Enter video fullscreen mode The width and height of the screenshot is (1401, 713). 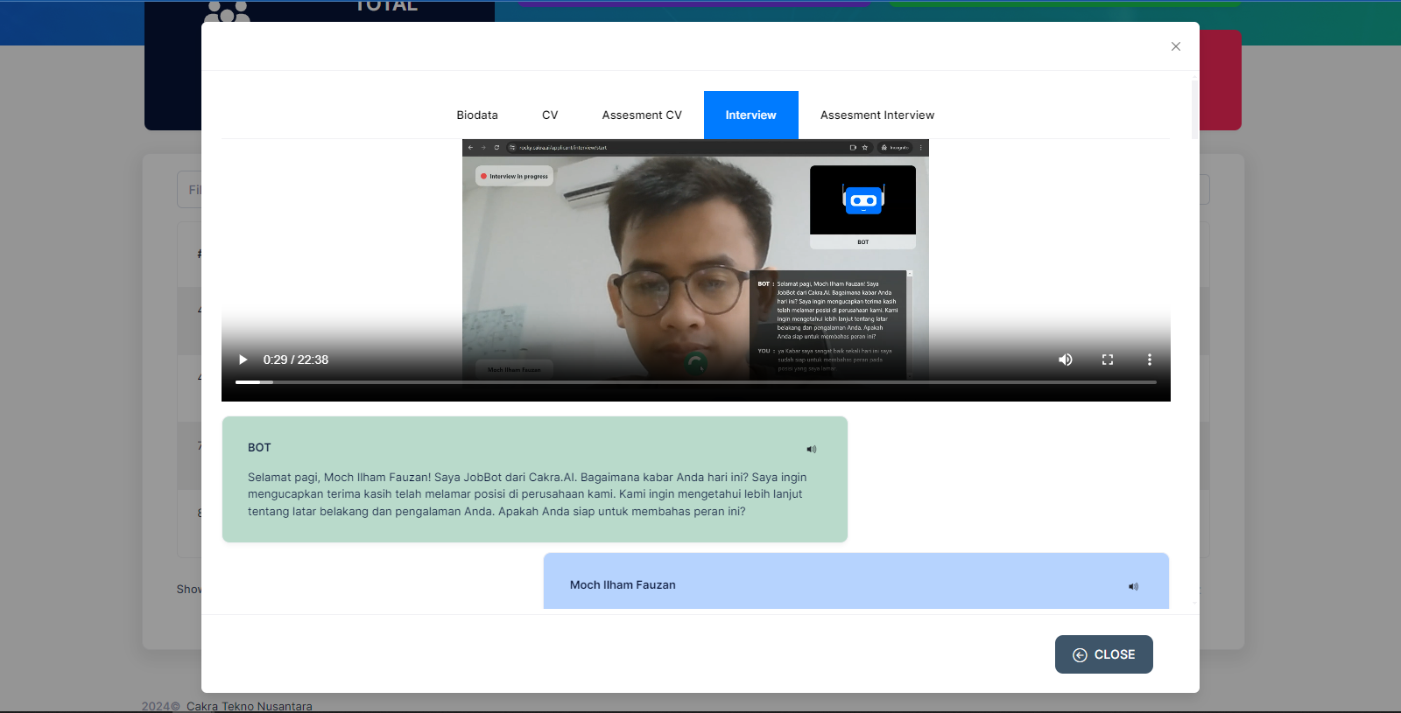(1108, 360)
